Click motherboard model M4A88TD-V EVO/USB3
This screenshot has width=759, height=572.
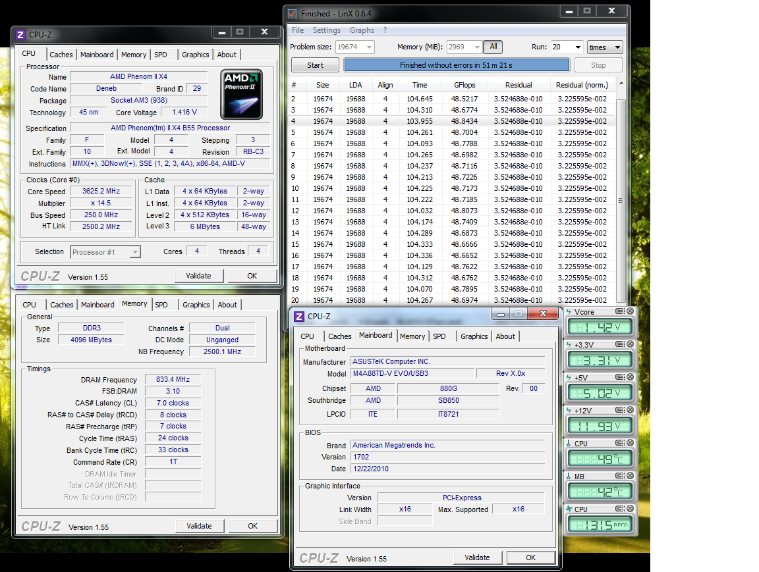(413, 373)
